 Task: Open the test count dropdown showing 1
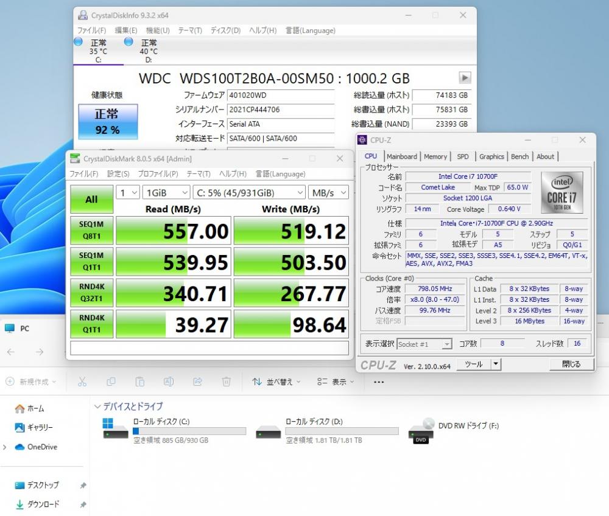[x=128, y=192]
